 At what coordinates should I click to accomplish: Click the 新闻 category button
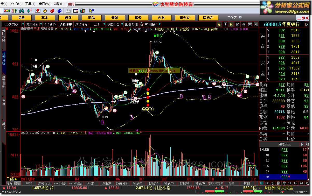pos(115,18)
